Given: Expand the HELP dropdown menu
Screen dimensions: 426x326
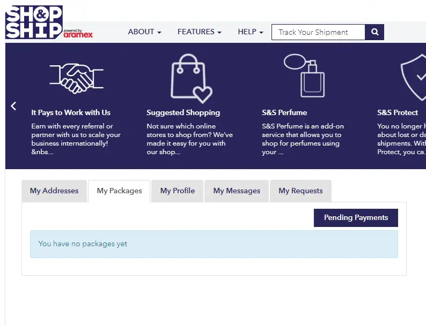Looking at the screenshot, I should tap(250, 32).
